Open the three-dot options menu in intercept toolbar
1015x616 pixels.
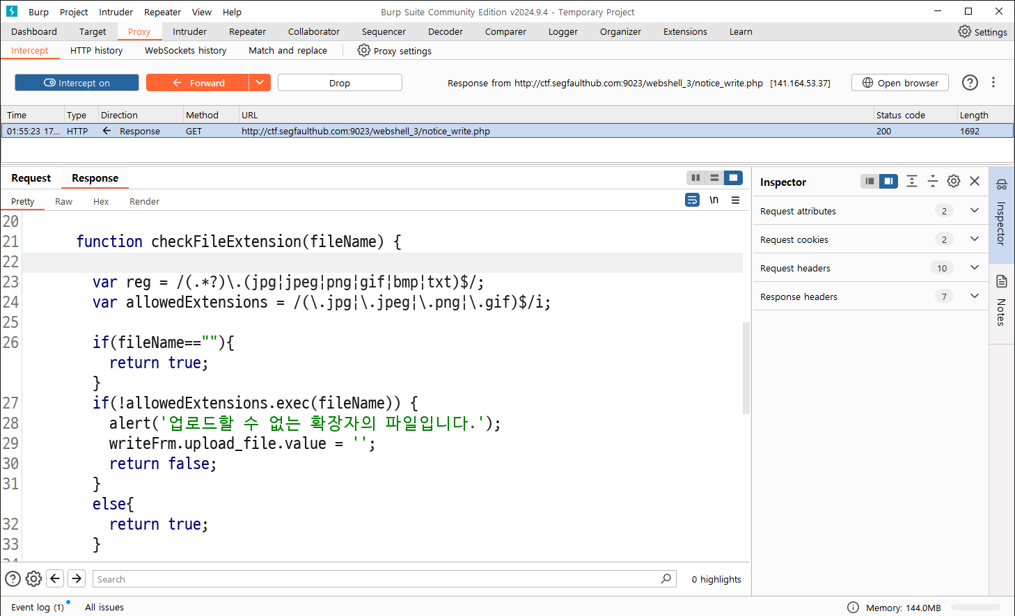(993, 82)
